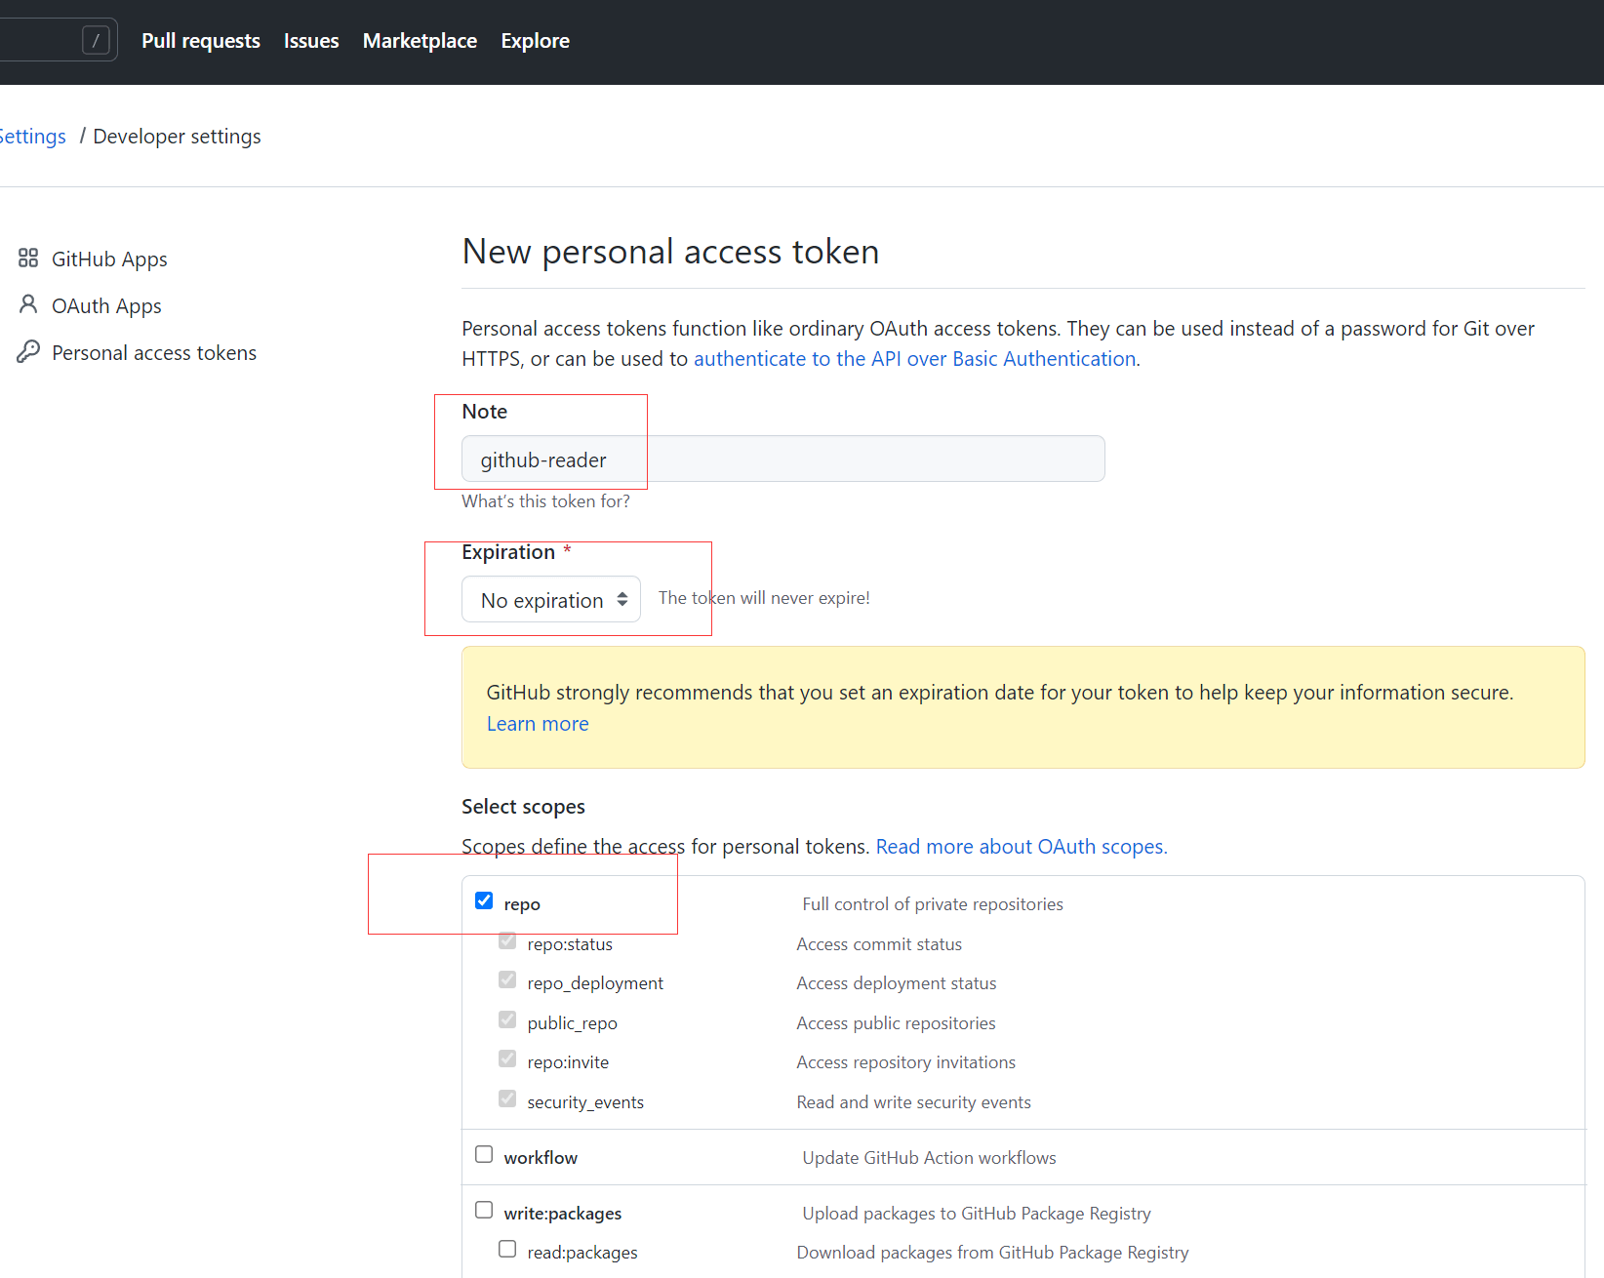Viewport: 1604px width, 1278px height.
Task: Click the search box in header
Action: [x=59, y=40]
